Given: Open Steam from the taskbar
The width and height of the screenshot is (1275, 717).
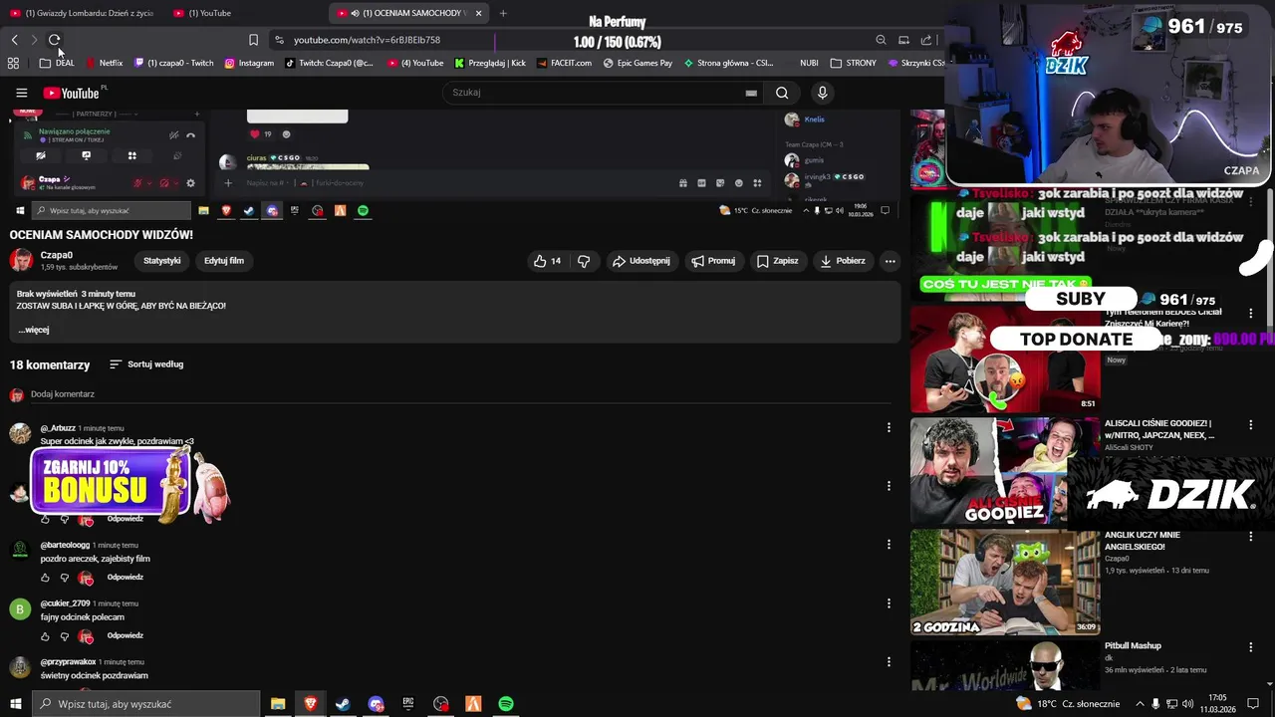Looking at the screenshot, I should (343, 704).
